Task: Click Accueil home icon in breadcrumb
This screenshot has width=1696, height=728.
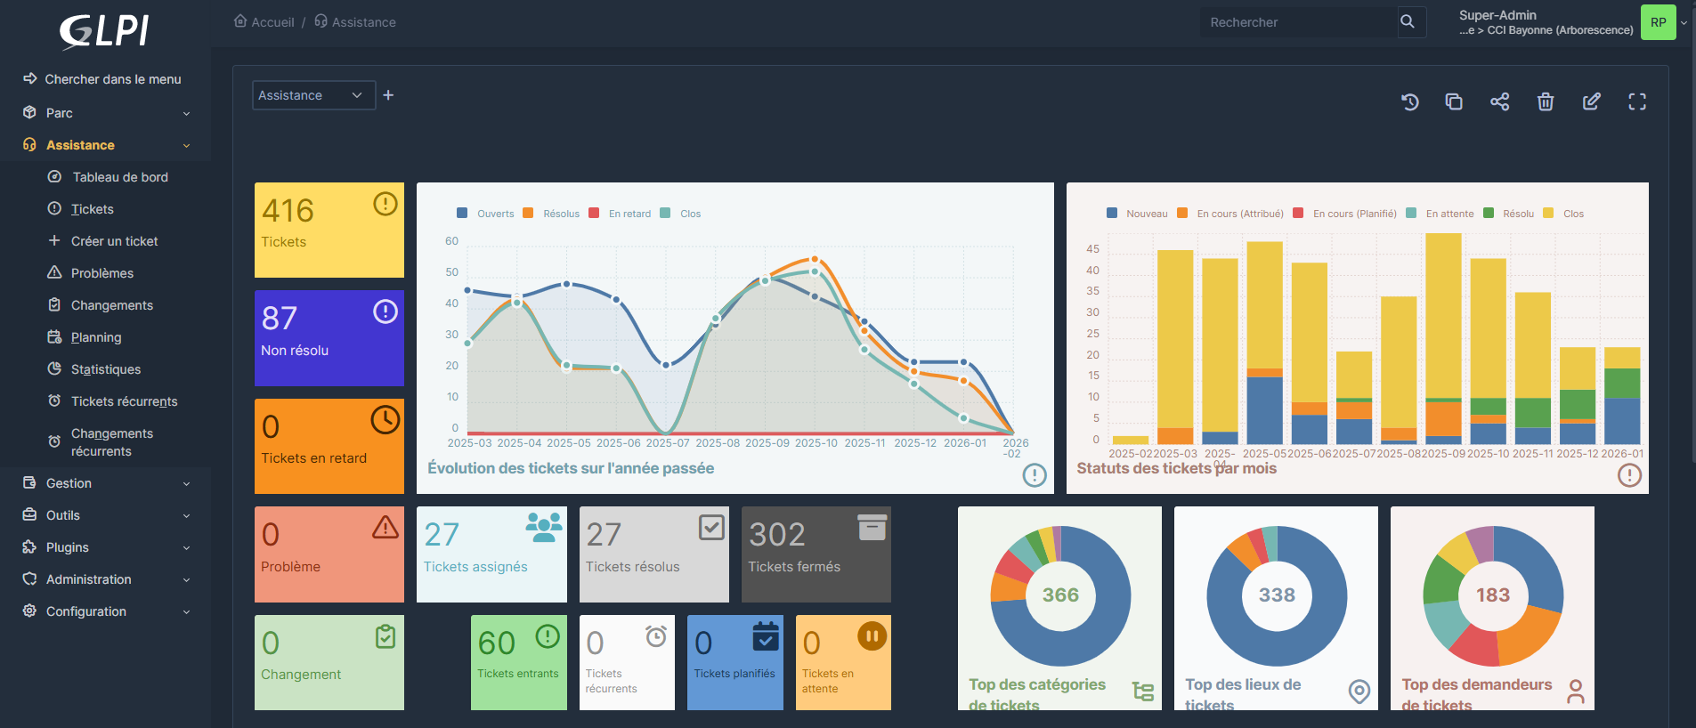Action: pos(240,20)
